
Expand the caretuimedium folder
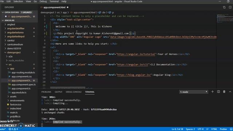point(15,44)
